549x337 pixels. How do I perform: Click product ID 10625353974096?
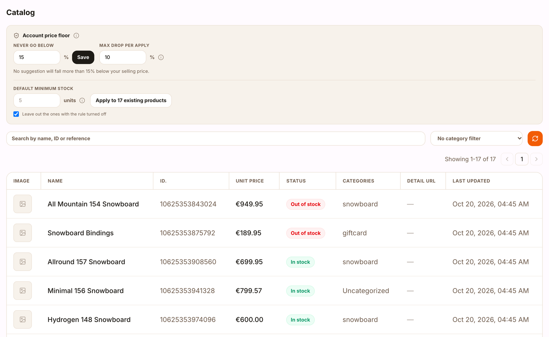coord(188,320)
